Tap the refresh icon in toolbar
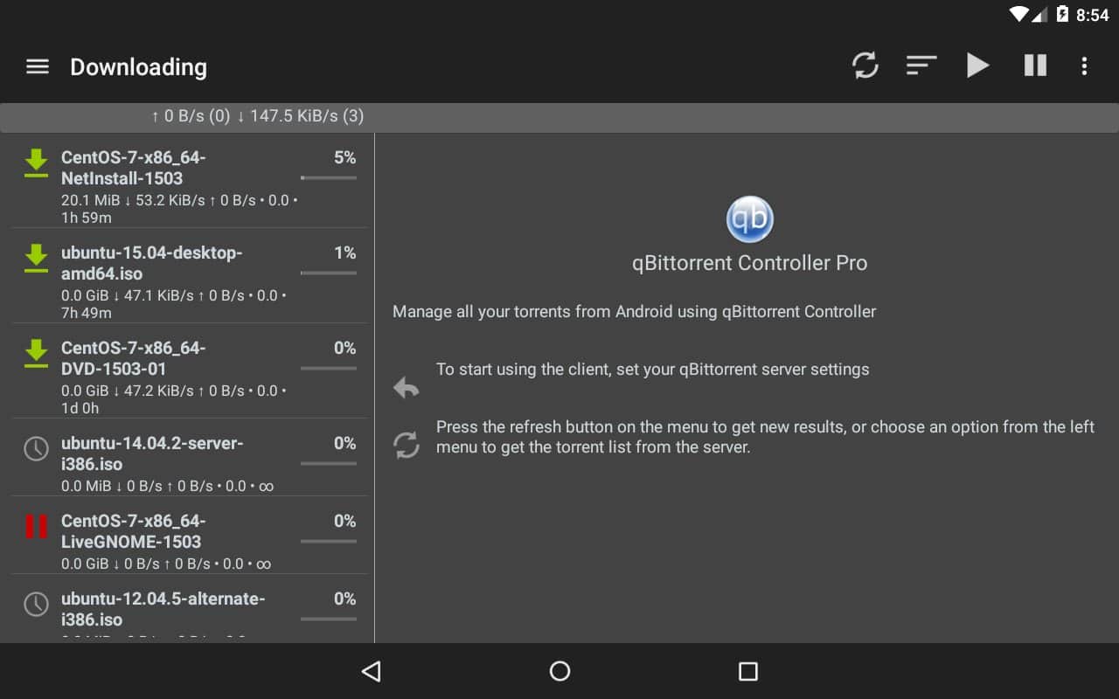 pyautogui.click(x=865, y=66)
